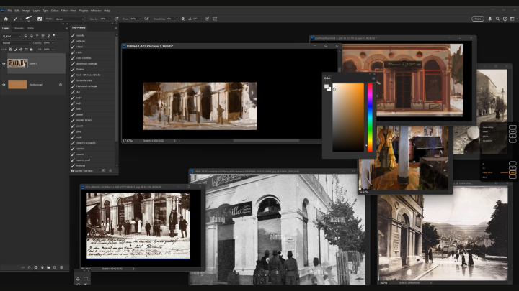This screenshot has height=291, width=519.
Task: Open the Filter menu
Action: [64, 11]
